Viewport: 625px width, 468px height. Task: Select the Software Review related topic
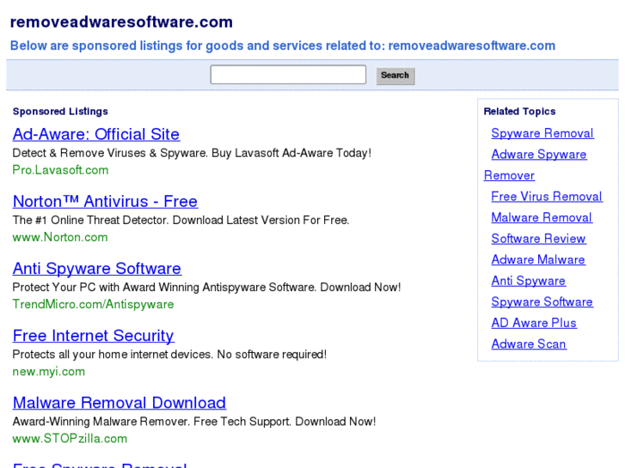pos(538,239)
